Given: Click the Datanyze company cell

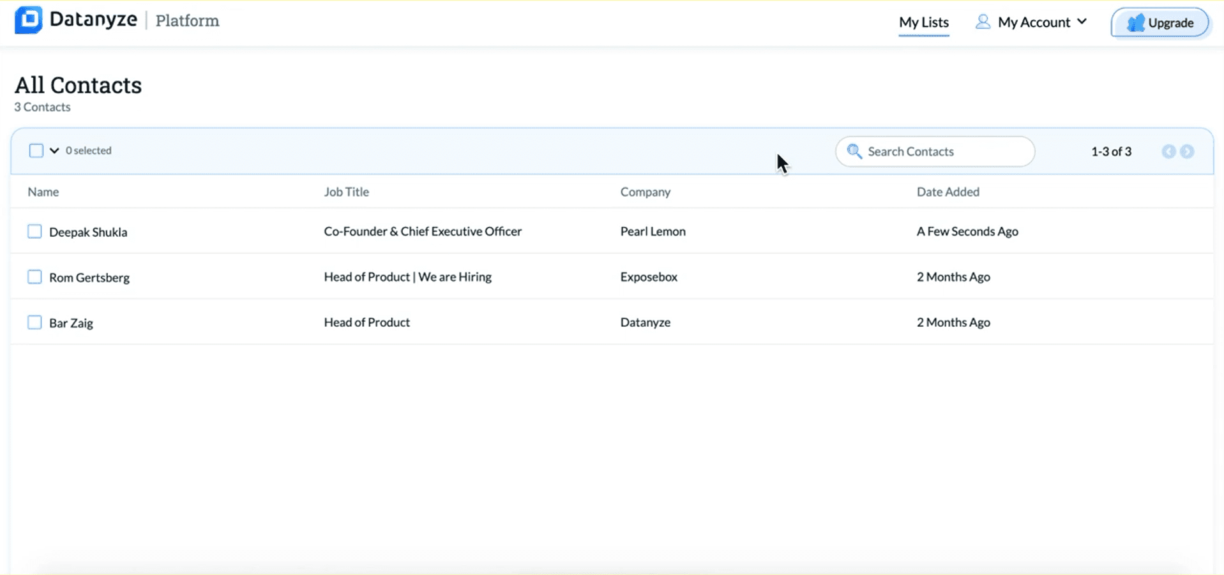Looking at the screenshot, I should tap(646, 322).
